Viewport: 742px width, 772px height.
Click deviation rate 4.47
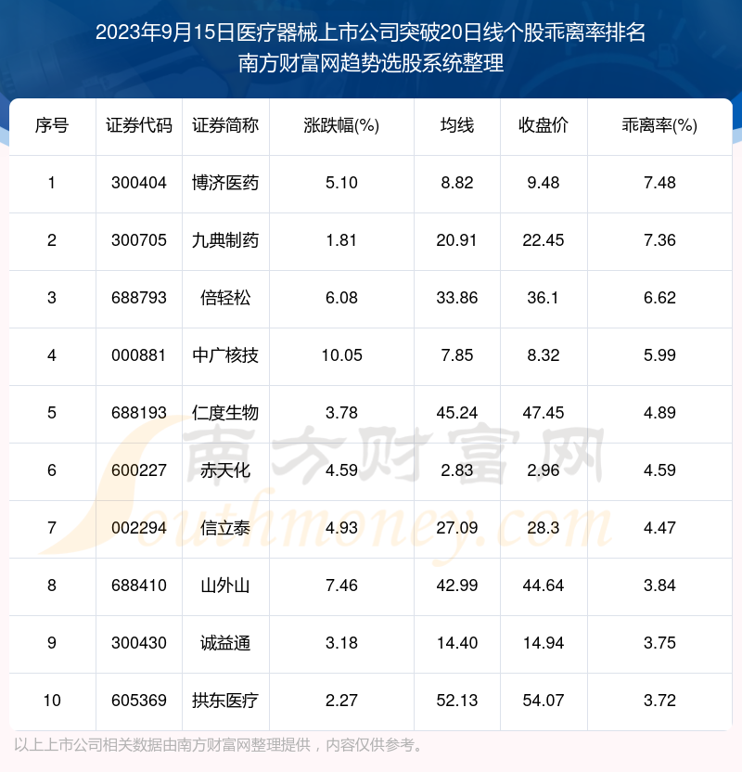(659, 528)
